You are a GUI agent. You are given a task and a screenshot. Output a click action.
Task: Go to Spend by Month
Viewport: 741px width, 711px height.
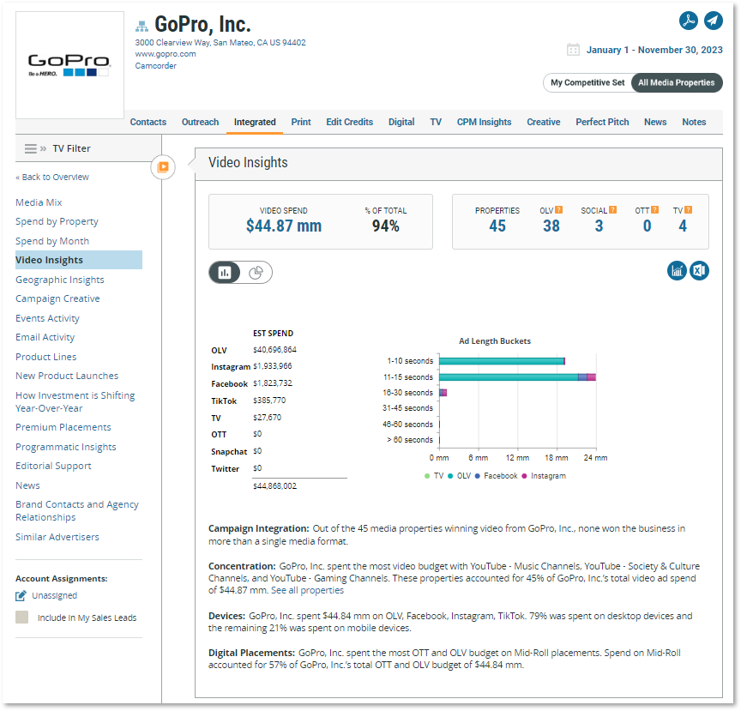point(52,241)
